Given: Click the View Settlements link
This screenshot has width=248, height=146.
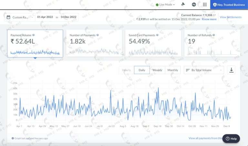Looking at the screenshot, I should pyautogui.click(x=231, y=17).
